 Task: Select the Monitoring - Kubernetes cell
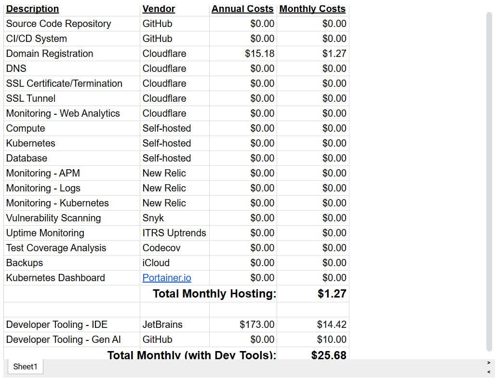[72, 203]
